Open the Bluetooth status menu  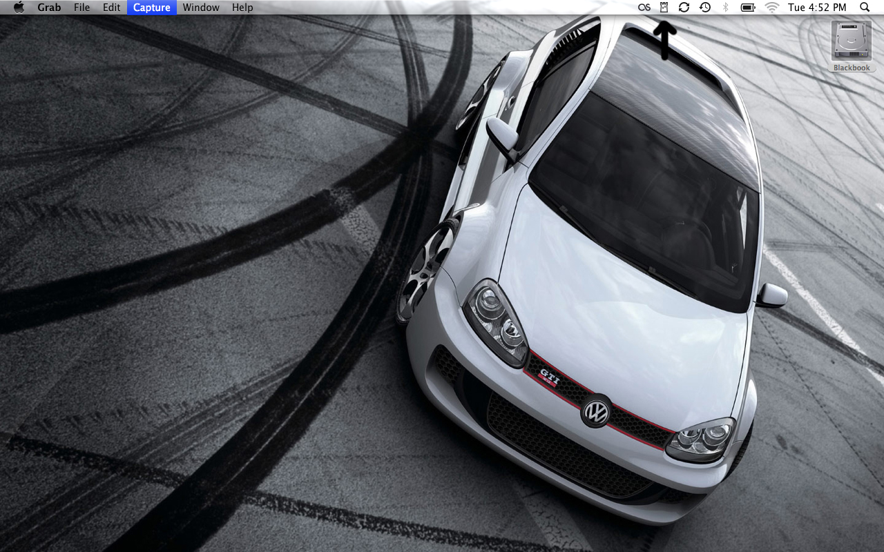(725, 8)
